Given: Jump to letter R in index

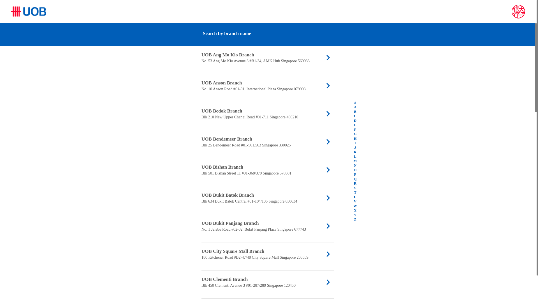Looking at the screenshot, I should (x=355, y=183).
